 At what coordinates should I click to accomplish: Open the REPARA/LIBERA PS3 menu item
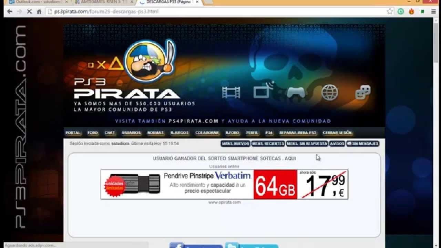pos(298,133)
